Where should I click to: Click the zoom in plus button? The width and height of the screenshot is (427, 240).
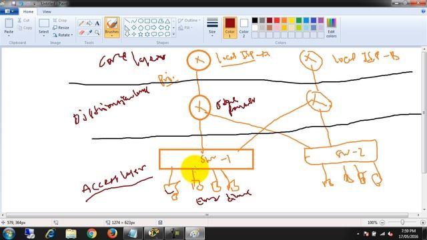pos(423,223)
